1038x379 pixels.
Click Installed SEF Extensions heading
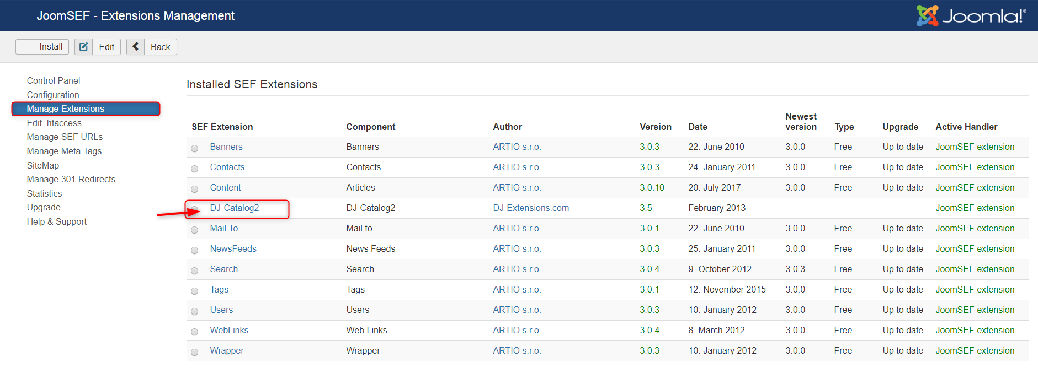coord(252,84)
